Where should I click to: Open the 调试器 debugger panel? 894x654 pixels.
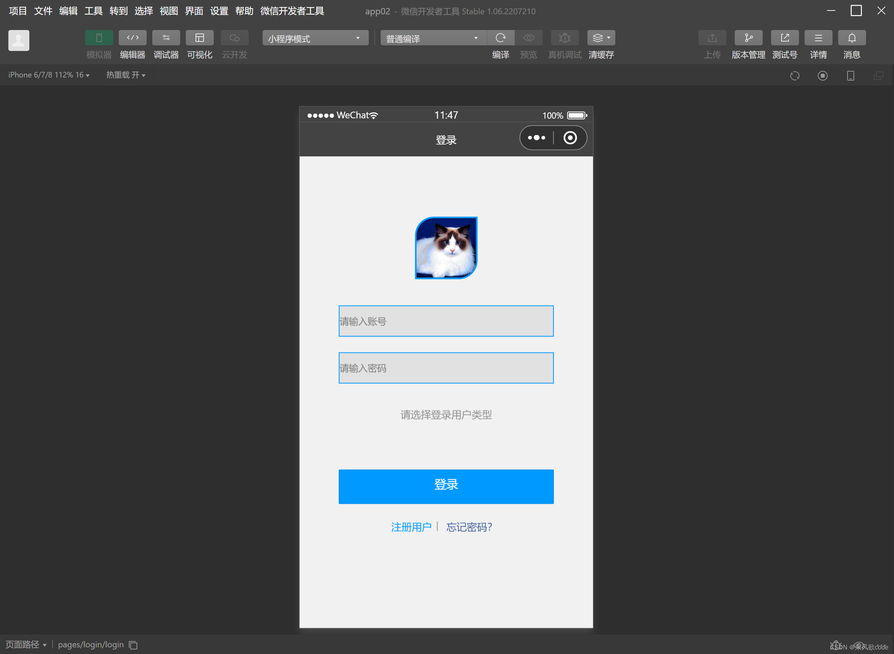(166, 44)
